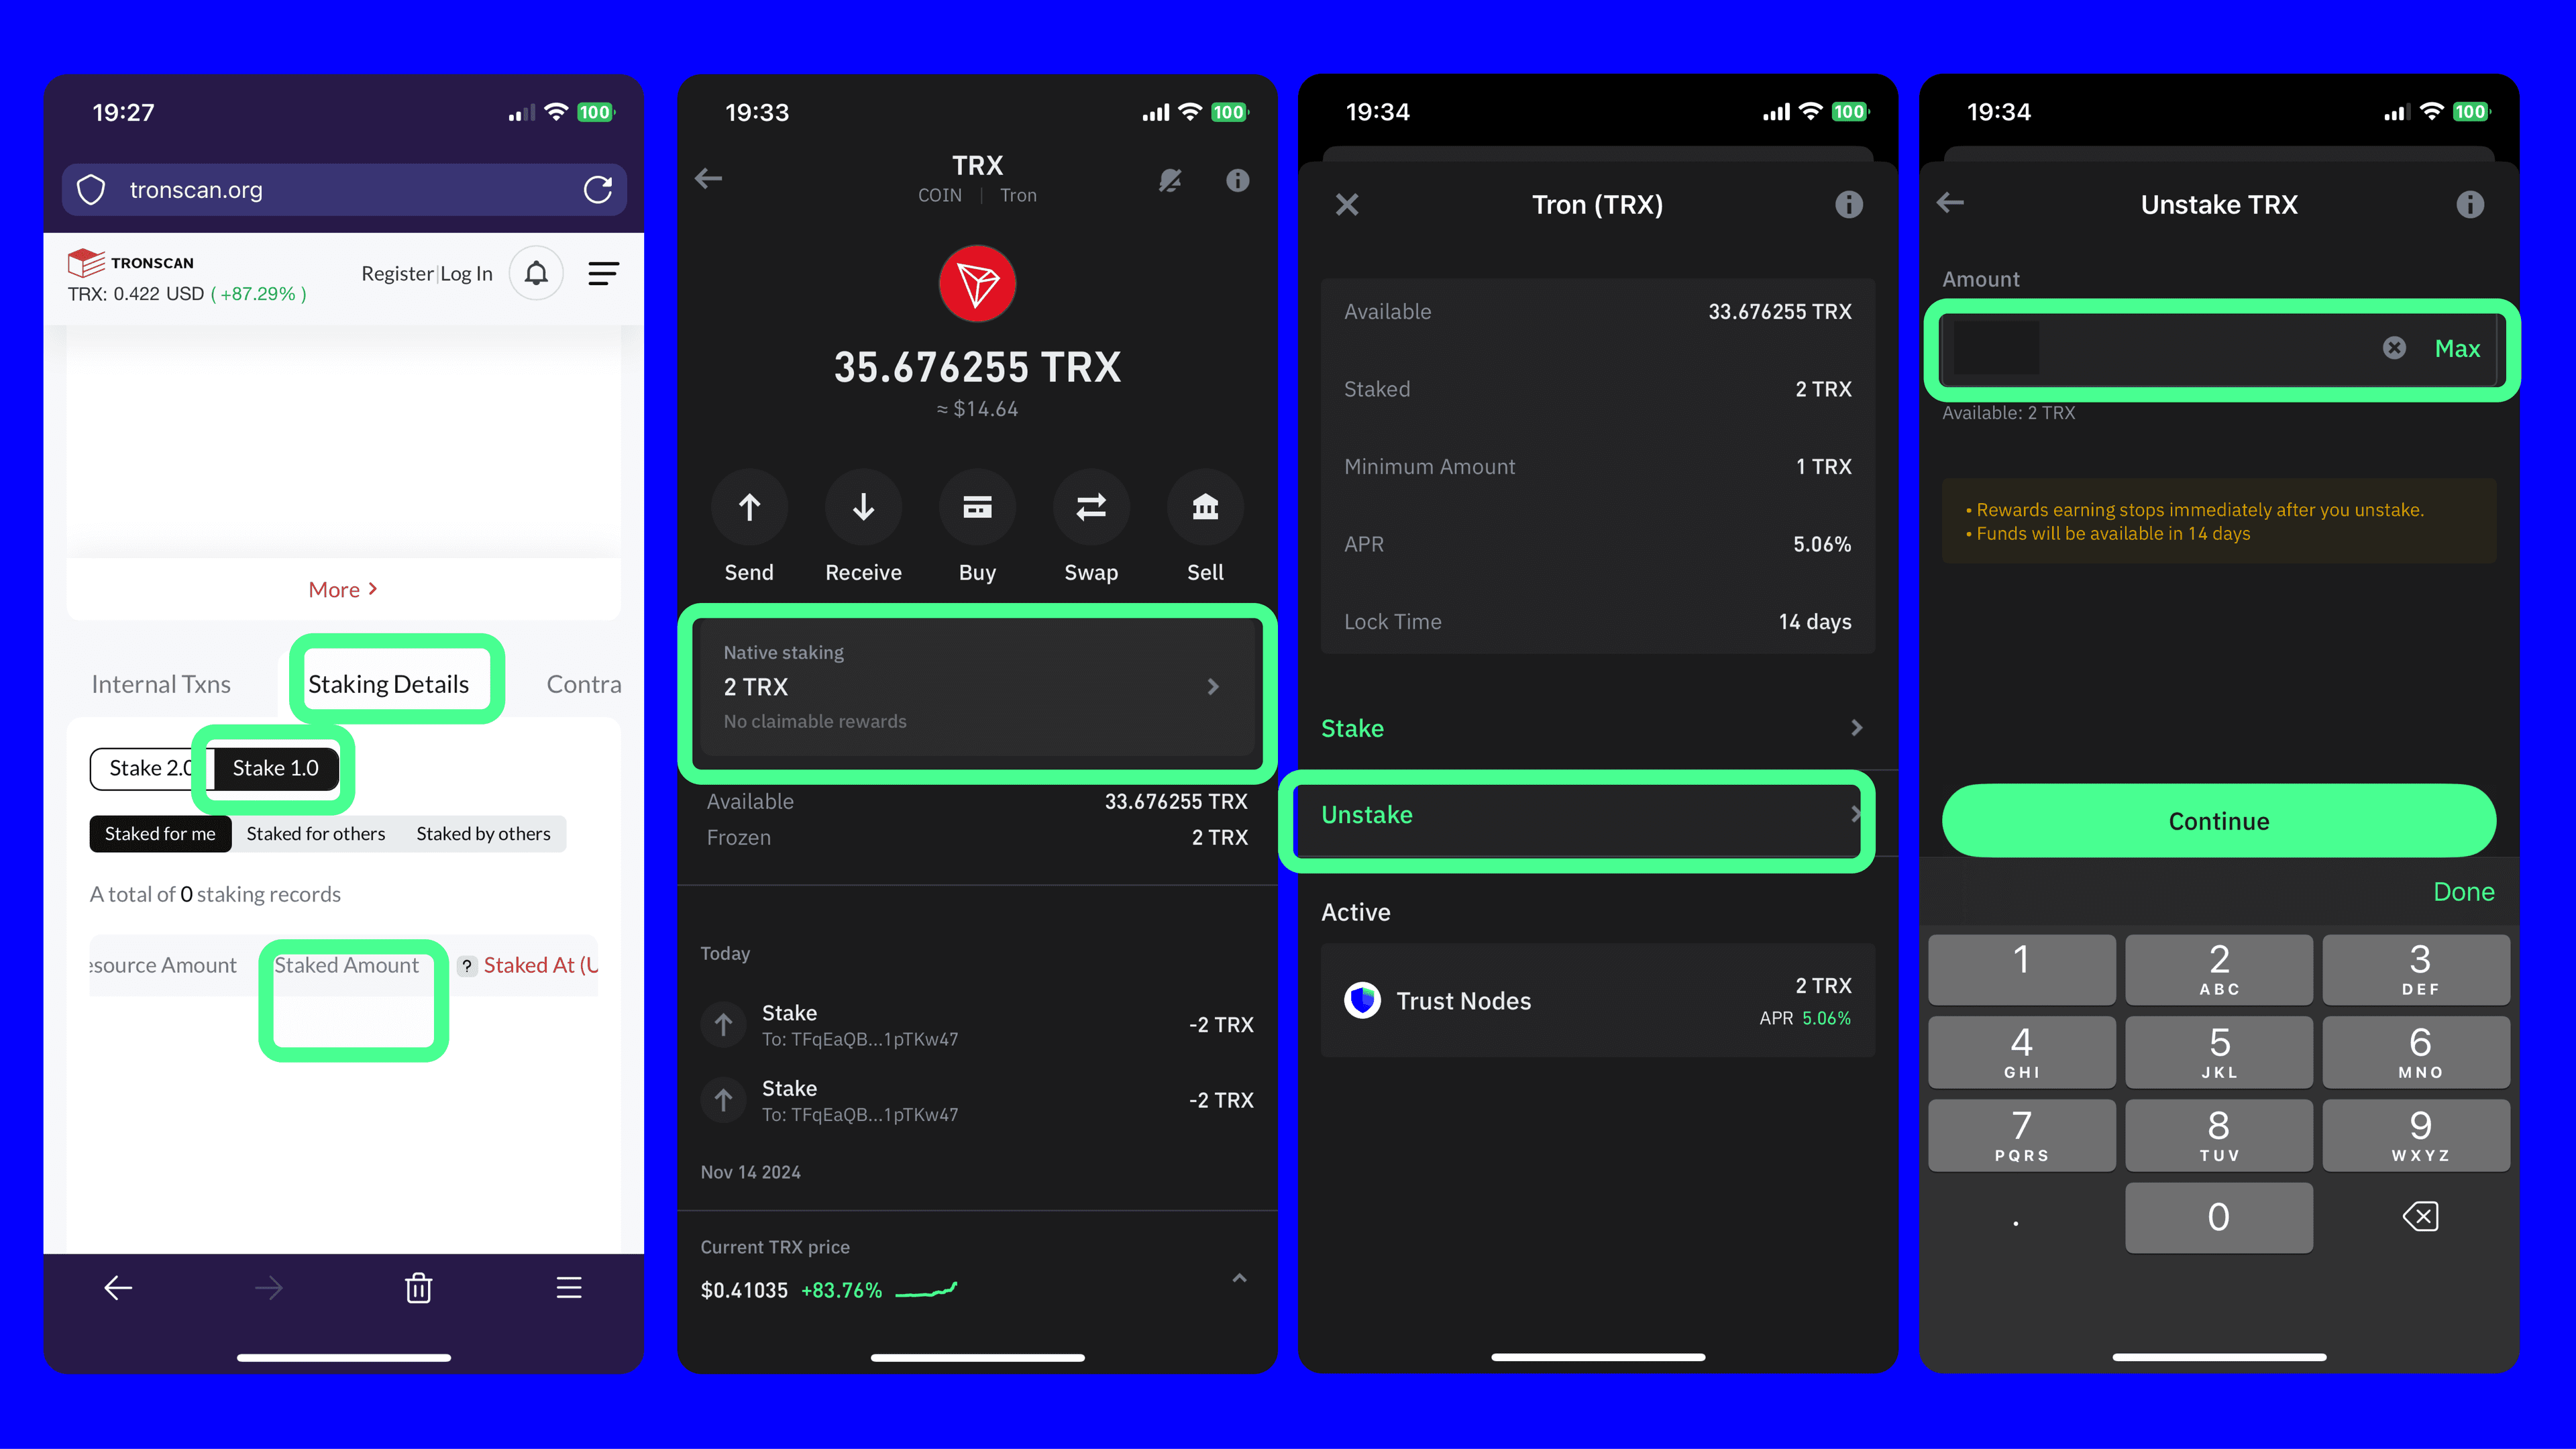Toggle Staked for me filter on Tronscan

coord(159,833)
